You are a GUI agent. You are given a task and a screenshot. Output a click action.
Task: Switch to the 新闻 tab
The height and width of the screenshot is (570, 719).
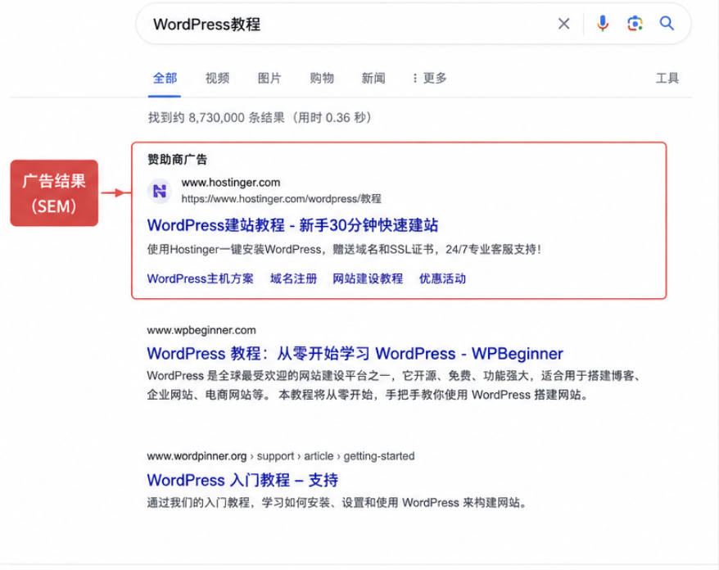click(x=373, y=78)
